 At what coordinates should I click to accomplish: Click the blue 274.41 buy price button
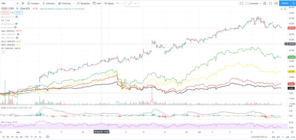click(19, 13)
